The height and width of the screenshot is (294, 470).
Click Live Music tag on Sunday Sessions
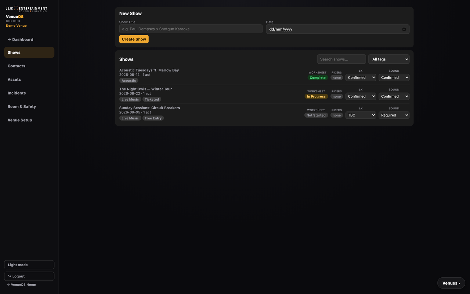point(130,118)
